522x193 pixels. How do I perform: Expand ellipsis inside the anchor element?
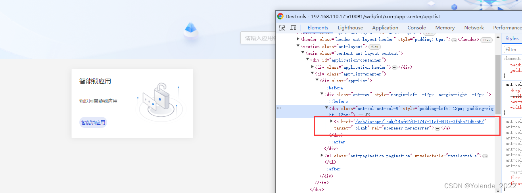coord(438,129)
